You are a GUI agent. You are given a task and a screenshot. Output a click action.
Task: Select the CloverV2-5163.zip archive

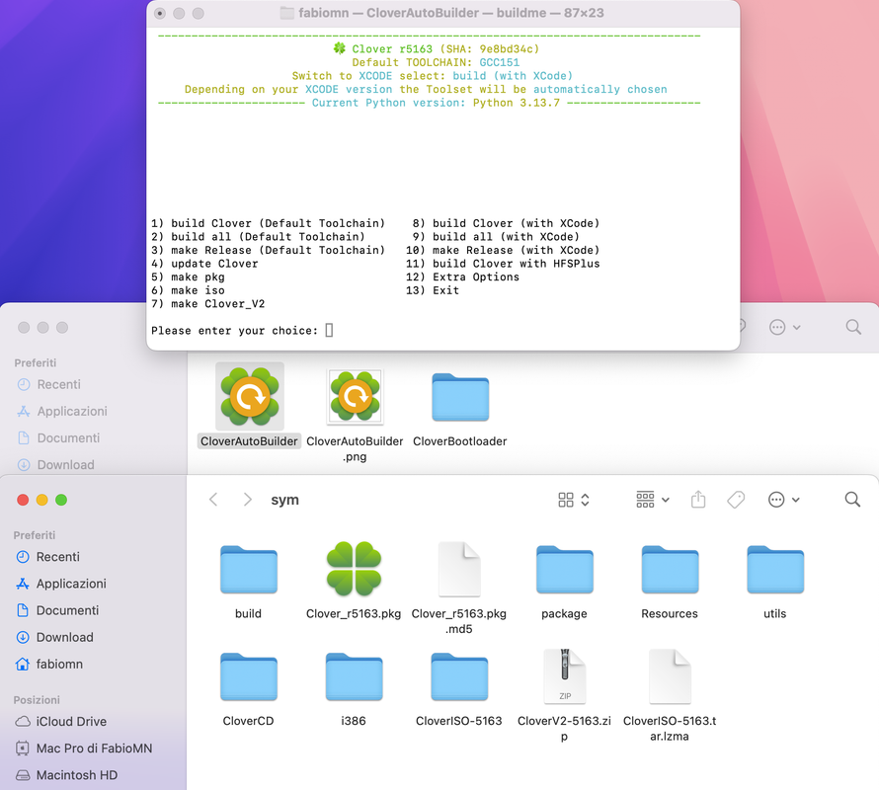(x=565, y=676)
